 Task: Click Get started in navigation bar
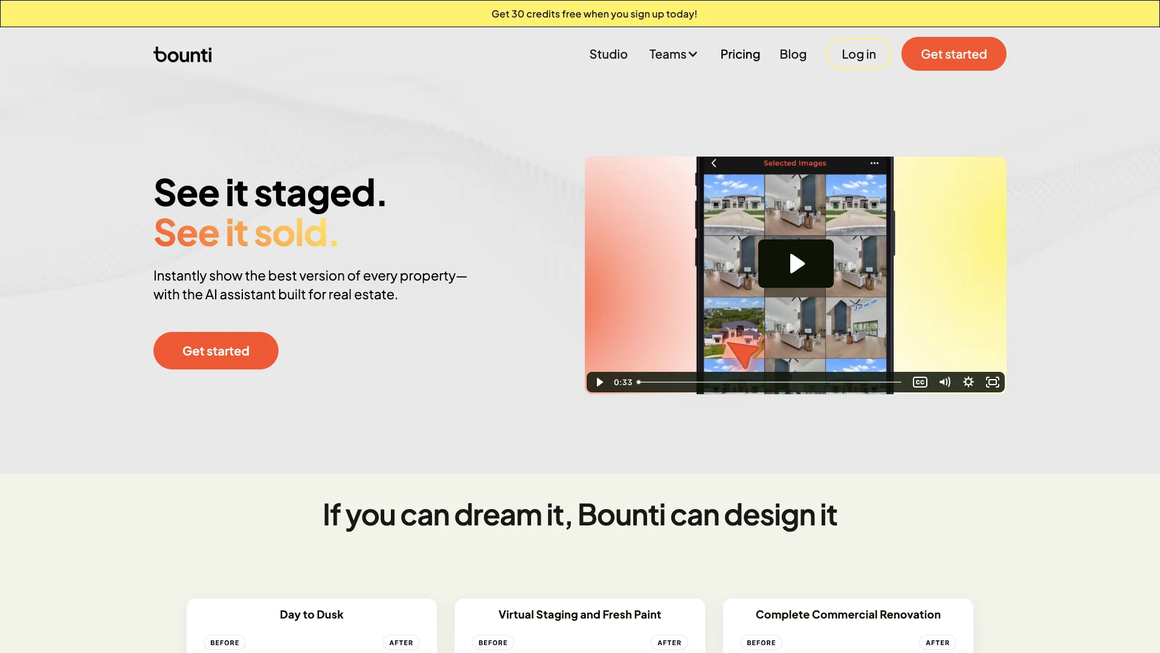[953, 54]
